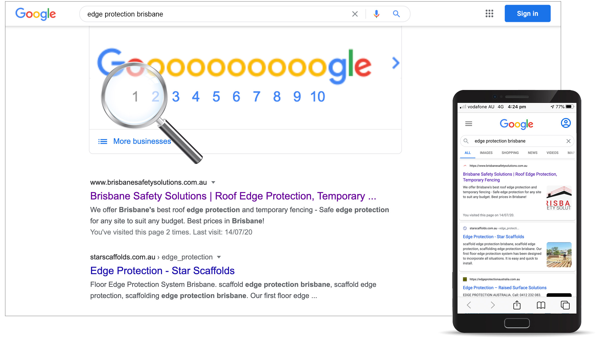Click the desktop search input field
Screen dimensions: 604x343
pyautogui.click(x=216, y=14)
